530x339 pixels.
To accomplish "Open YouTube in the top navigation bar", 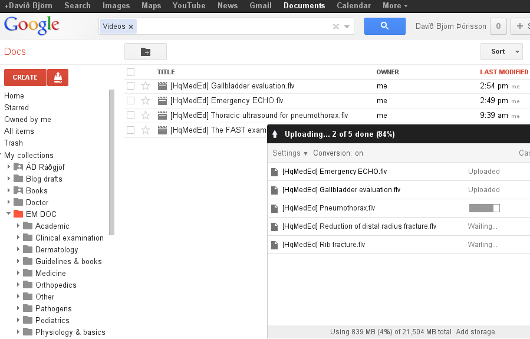I will pyautogui.click(x=189, y=6).
